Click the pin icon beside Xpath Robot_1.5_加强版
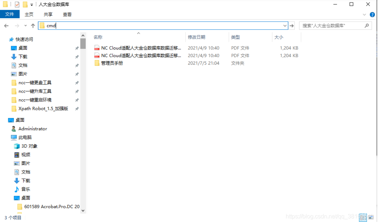The height and width of the screenshot is (222, 378). 77,109
